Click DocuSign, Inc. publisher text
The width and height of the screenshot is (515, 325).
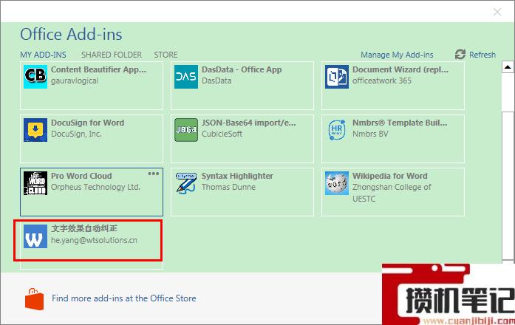(x=76, y=134)
